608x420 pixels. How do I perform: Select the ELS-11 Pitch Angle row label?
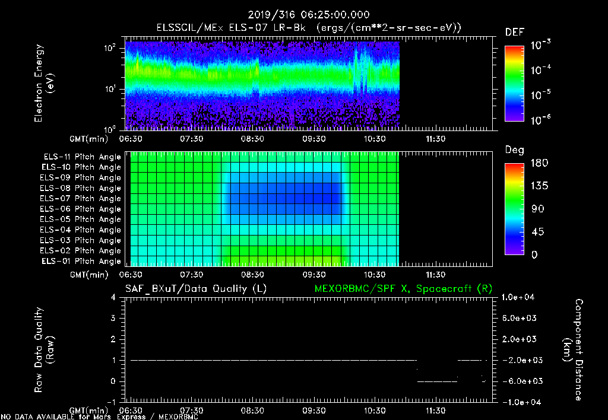tap(82, 157)
